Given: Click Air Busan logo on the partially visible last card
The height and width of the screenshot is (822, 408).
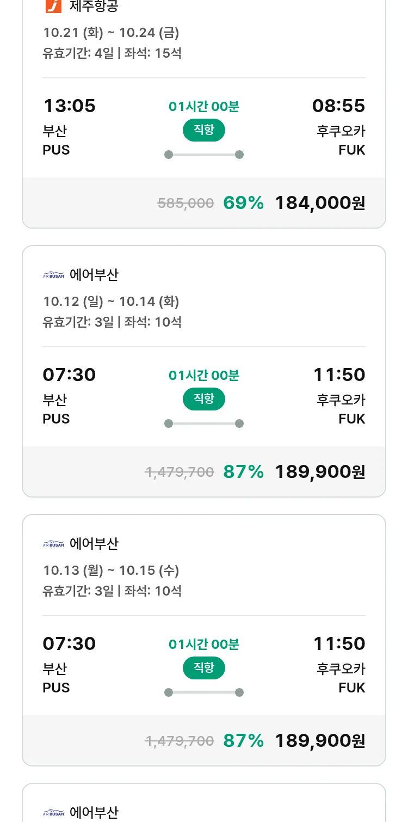Looking at the screenshot, I should [53, 813].
